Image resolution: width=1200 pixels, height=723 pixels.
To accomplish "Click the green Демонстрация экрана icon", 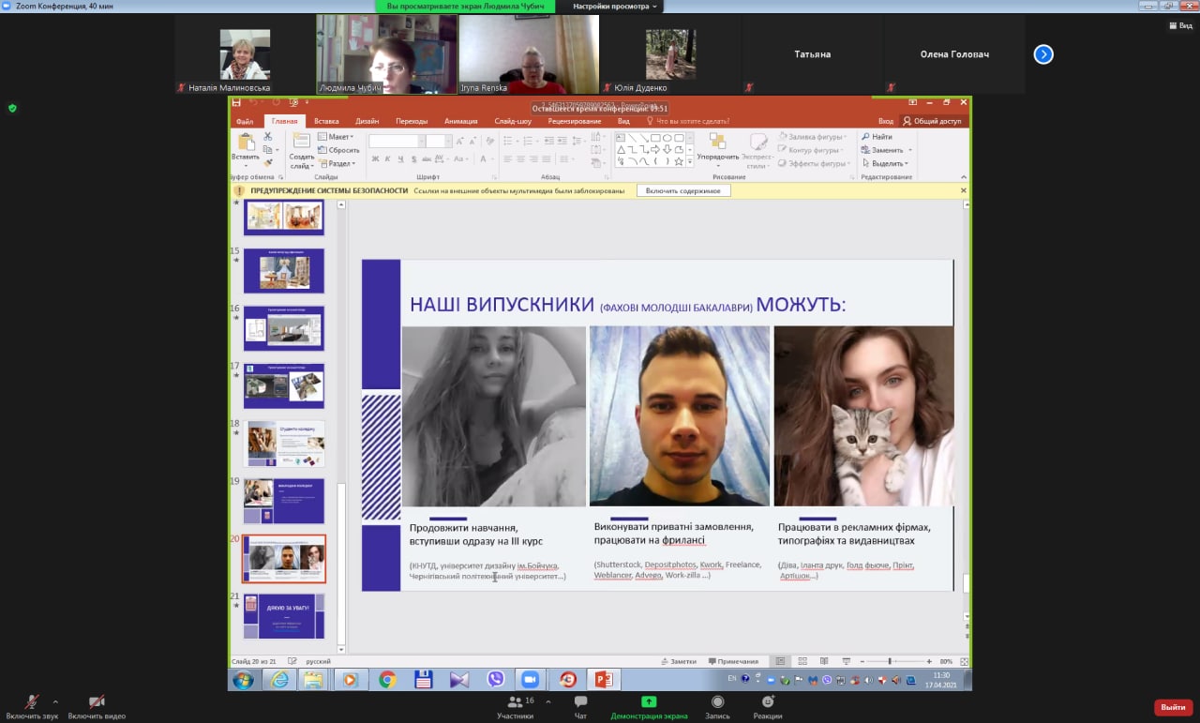I will point(649,701).
